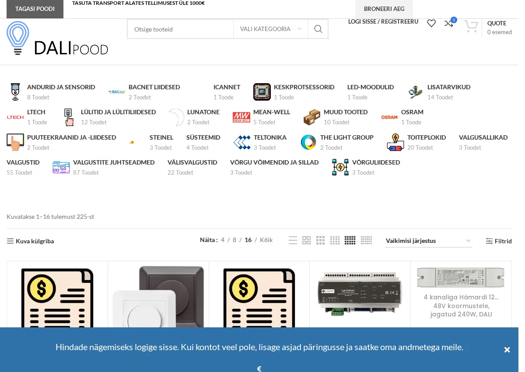525x372 pixels.
Task: Click the Broneeri aeg button
Action: coord(384,9)
